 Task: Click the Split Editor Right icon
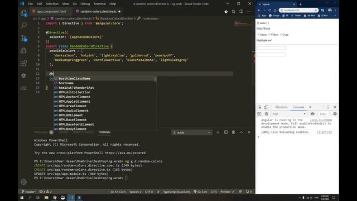point(241,11)
